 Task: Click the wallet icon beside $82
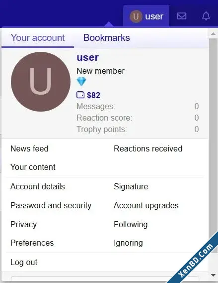click(80, 95)
